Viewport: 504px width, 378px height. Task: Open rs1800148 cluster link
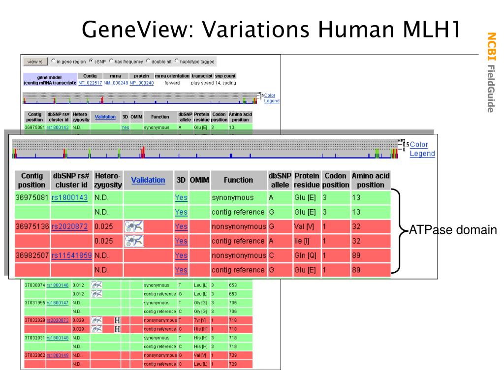click(x=58, y=338)
